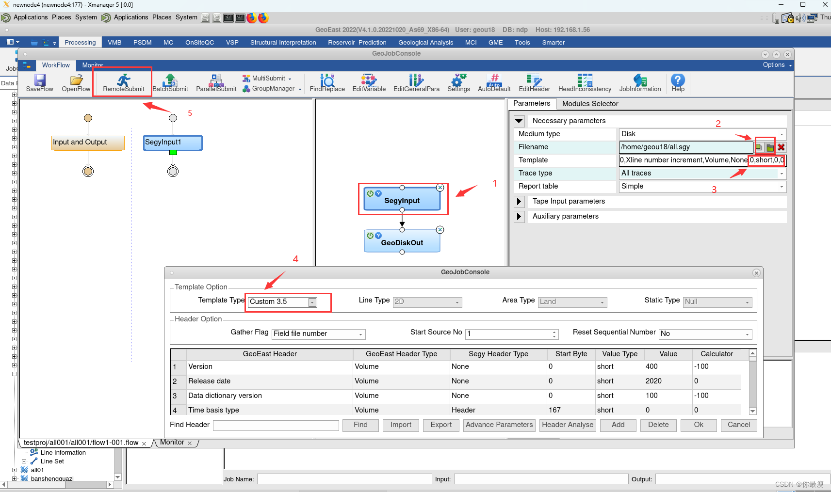Expand Tape Input parameters section

pos(519,201)
